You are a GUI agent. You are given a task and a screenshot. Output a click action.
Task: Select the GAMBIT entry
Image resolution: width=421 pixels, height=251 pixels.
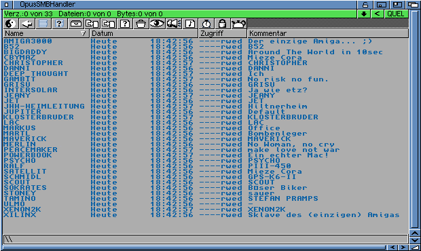[20, 79]
